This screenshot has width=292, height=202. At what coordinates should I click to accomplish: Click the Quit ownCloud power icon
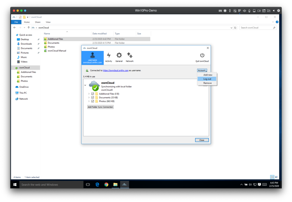coord(202,55)
